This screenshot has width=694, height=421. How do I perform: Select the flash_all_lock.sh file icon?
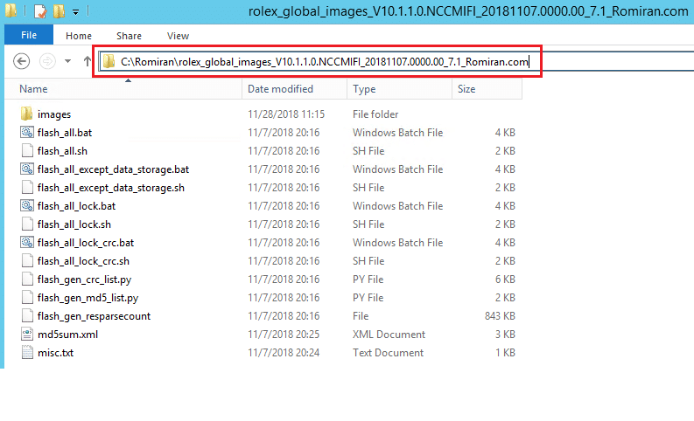pyautogui.click(x=27, y=224)
